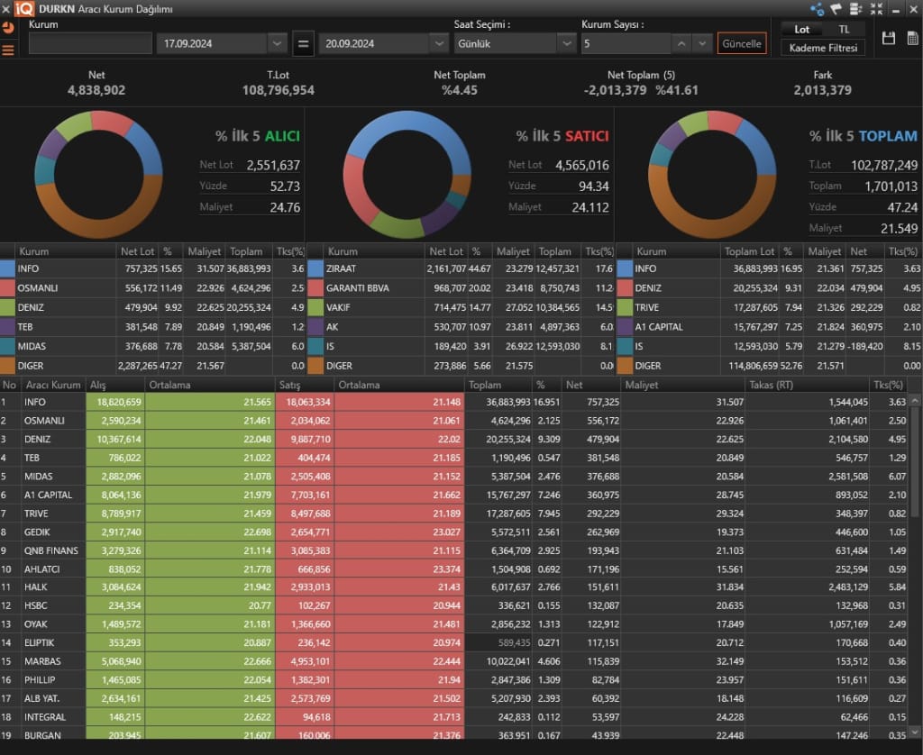Select the A1 CAPITAL row in totals table
This screenshot has width=923, height=755.
(770, 327)
